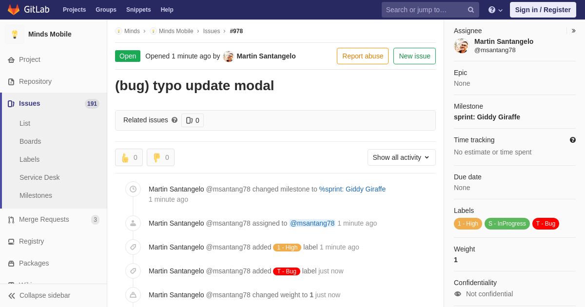585x307 pixels.
Task: Click the confidentiality eye icon
Action: click(x=458, y=294)
